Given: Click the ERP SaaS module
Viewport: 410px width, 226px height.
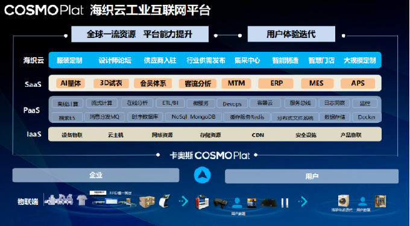Looking at the screenshot, I should click(276, 83).
